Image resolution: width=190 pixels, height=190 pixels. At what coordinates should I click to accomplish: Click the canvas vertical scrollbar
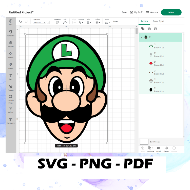137,31
